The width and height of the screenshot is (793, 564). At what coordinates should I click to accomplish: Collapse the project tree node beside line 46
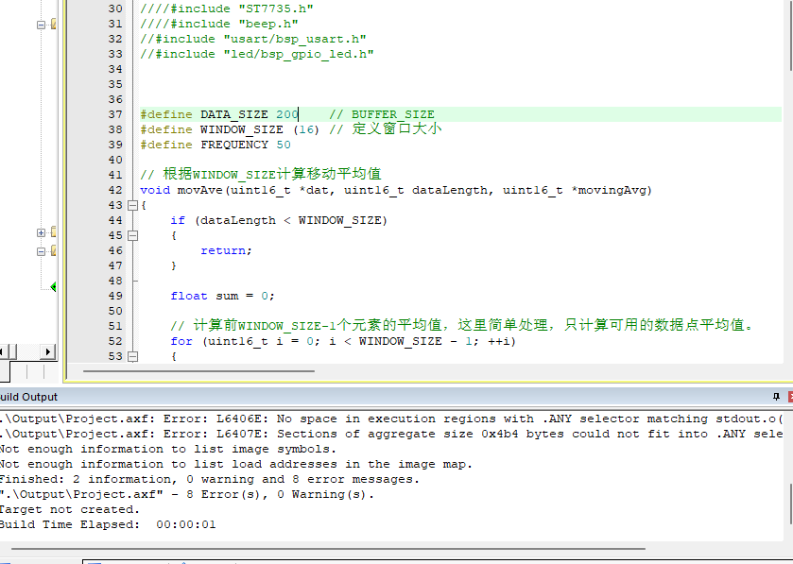(x=41, y=251)
